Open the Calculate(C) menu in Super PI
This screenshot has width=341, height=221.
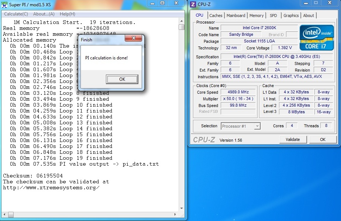(x=16, y=14)
